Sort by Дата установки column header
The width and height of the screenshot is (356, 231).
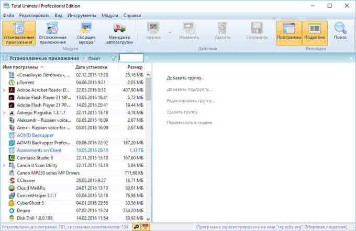(x=96, y=67)
